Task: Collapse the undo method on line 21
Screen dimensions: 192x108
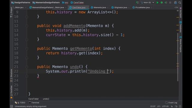Action: (x=27, y=67)
